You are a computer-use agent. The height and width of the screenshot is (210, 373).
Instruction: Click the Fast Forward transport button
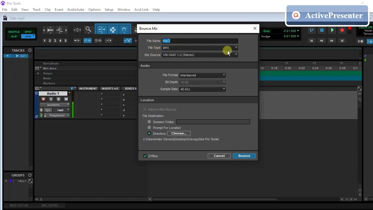332,41
